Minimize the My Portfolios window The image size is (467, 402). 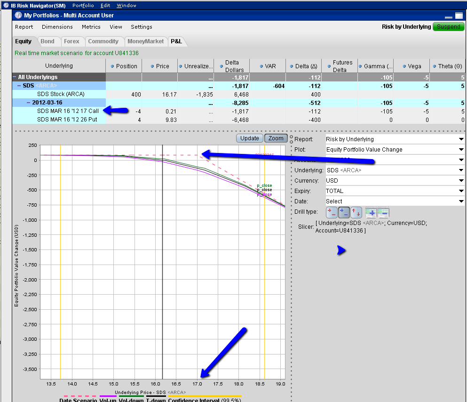[x=449, y=17]
